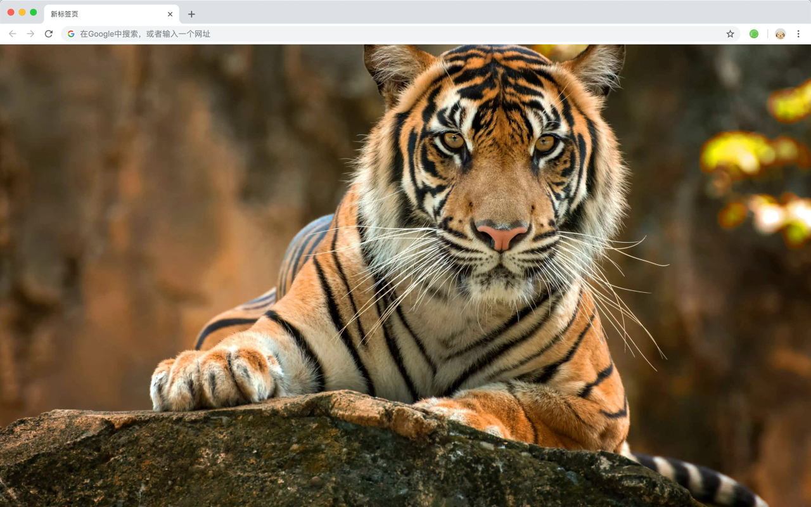Click the yellow minimize window button

[x=22, y=12]
